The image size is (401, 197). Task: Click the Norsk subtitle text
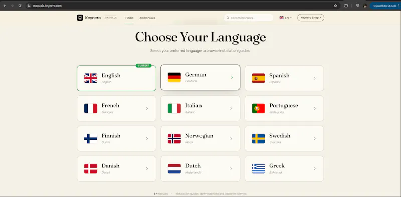189,142
